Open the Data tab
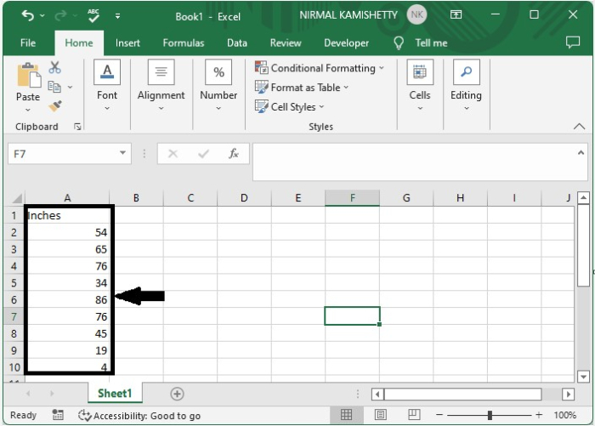 pyautogui.click(x=237, y=43)
